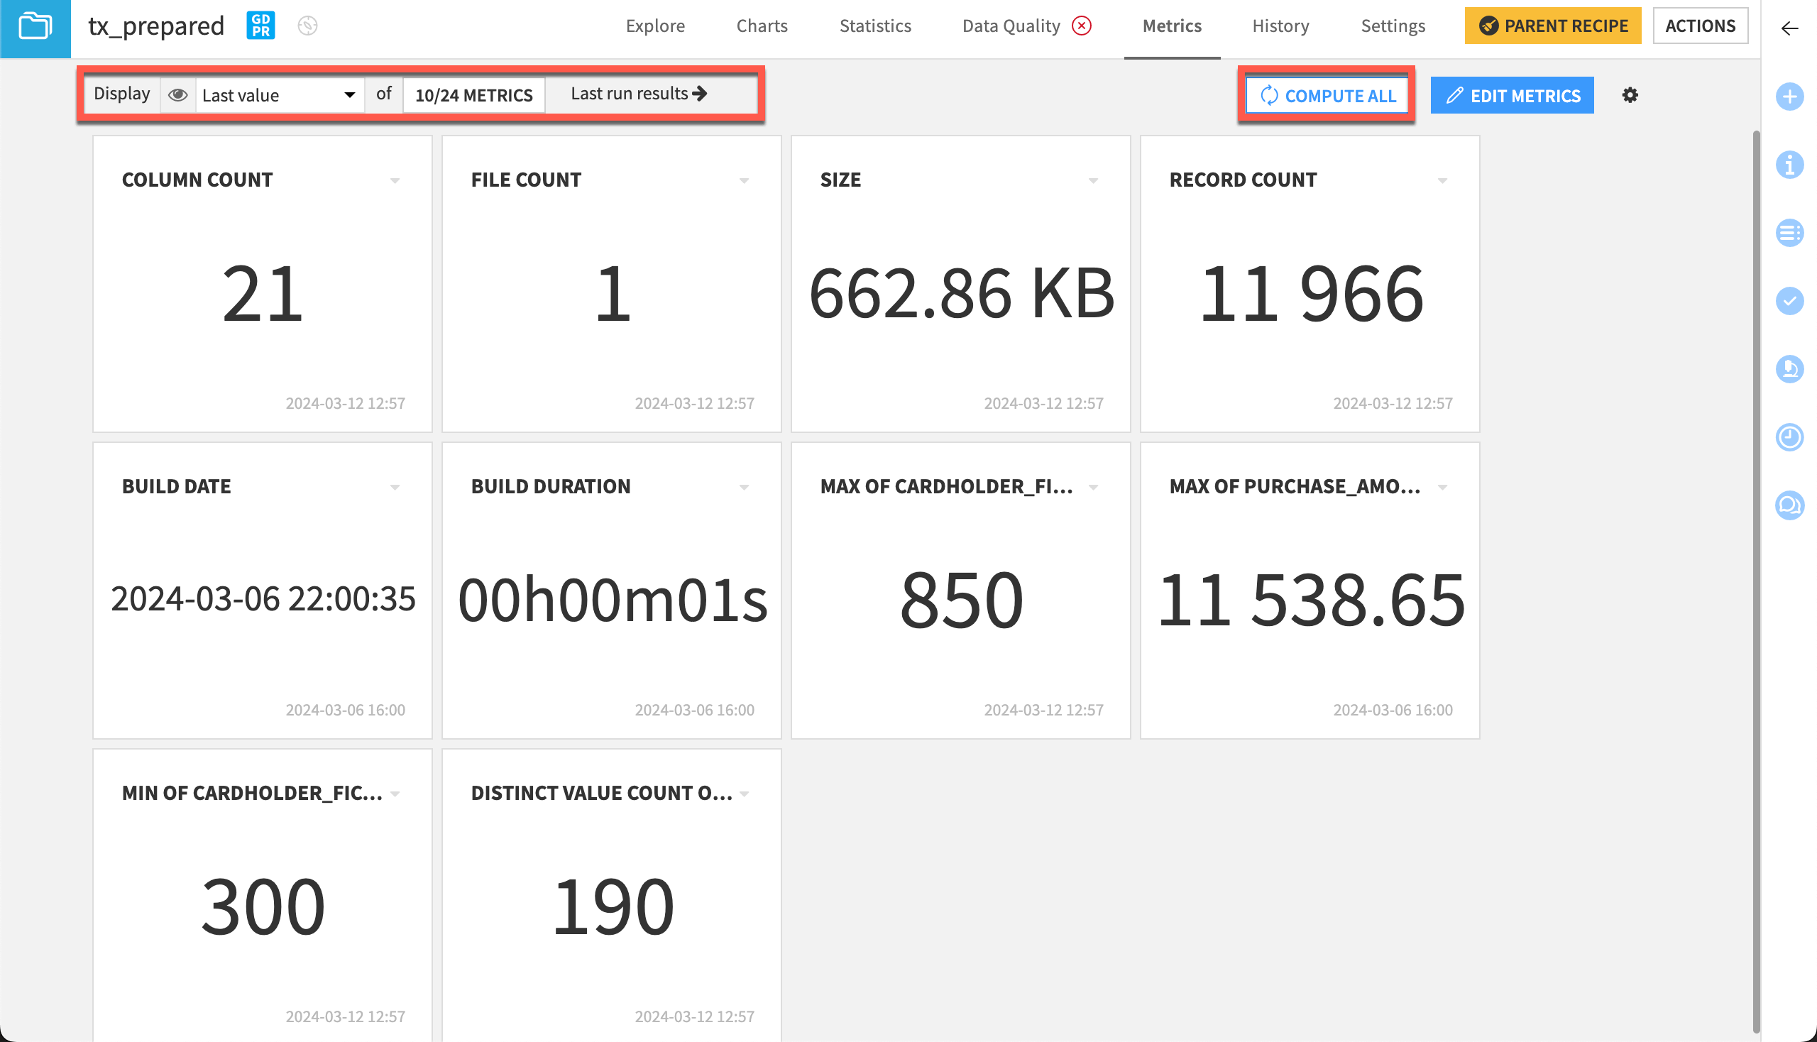Viewport: 1817px width, 1042px height.
Task: Expand the COLUMN COUNT tile menu
Action: (x=395, y=181)
